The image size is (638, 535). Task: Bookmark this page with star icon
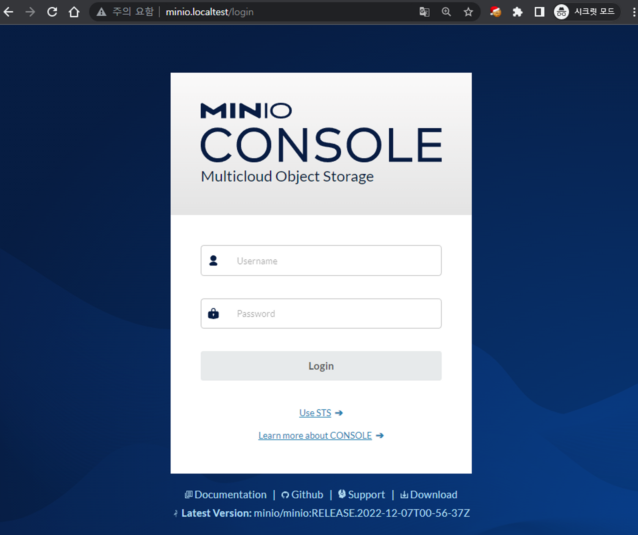tap(468, 12)
